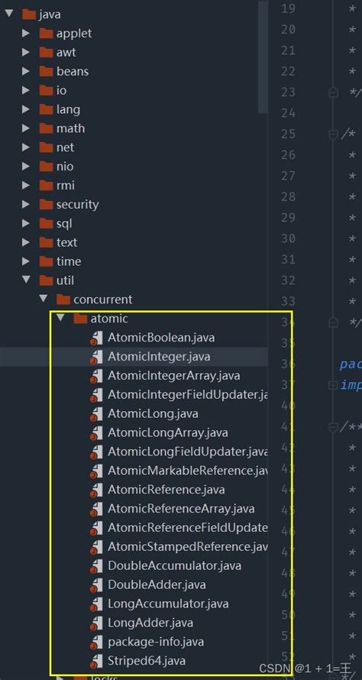Collapse the atomic folder arrow

60,318
